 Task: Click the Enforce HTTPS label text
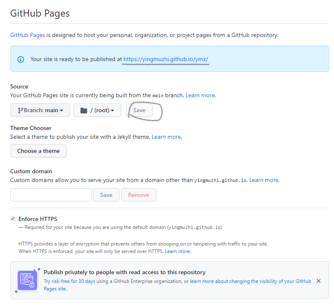38,219
